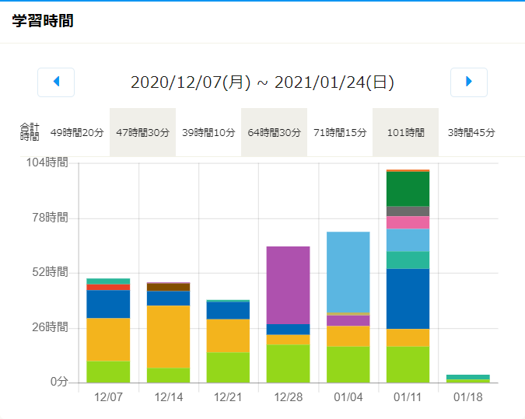Select the 49時間20分 weekly total cell
Screen dimensions: 525x419
[x=76, y=133]
